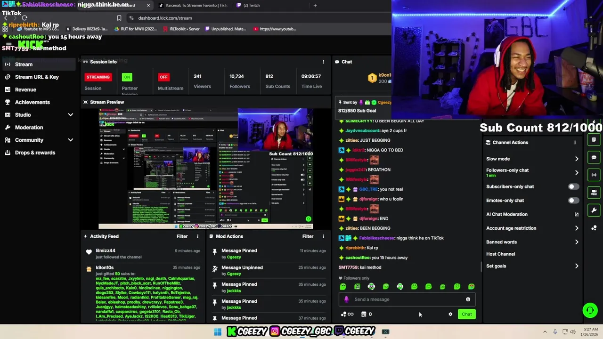Click the Achievements trophy icon
This screenshot has width=603, height=339.
pyautogui.click(x=8, y=102)
